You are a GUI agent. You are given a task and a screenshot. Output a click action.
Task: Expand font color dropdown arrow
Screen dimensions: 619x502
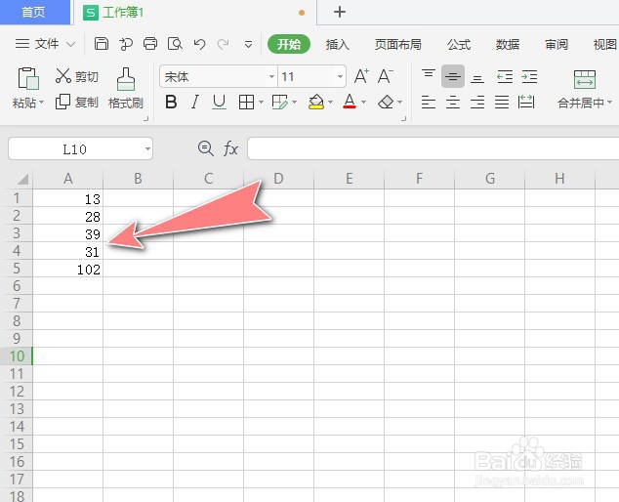363,103
